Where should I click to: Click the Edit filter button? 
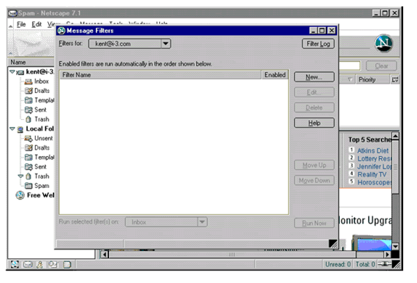[x=314, y=92]
